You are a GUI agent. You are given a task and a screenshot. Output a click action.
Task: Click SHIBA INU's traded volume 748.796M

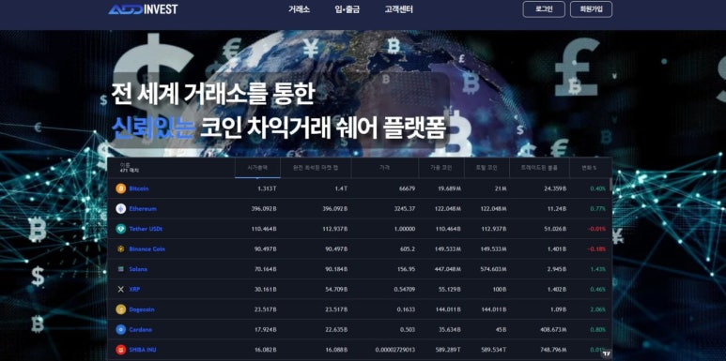[553, 350]
